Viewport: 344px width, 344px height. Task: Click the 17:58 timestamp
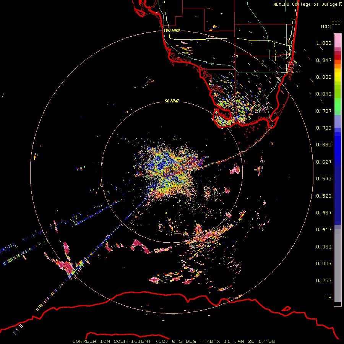pos(266,341)
